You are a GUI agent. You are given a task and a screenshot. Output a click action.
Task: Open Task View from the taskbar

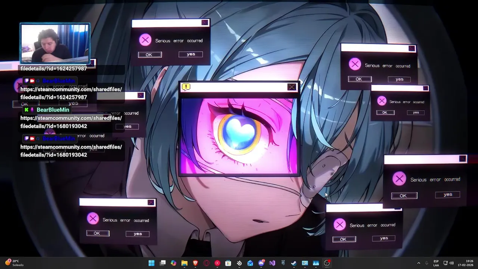point(162,263)
